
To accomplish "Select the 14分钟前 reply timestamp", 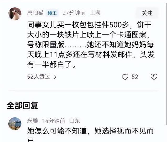I will (x=54, y=121).
